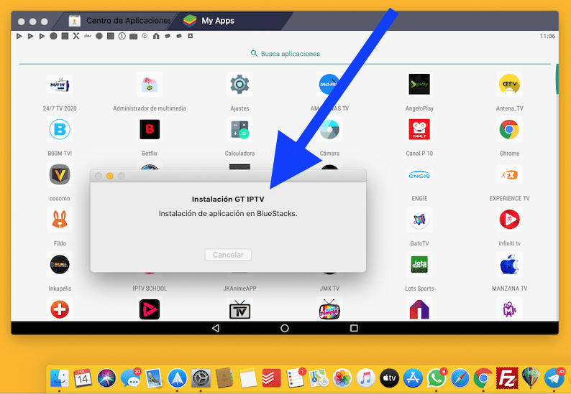Launch the GatoTV app
Viewport: 571px width, 394px height.
(x=419, y=220)
